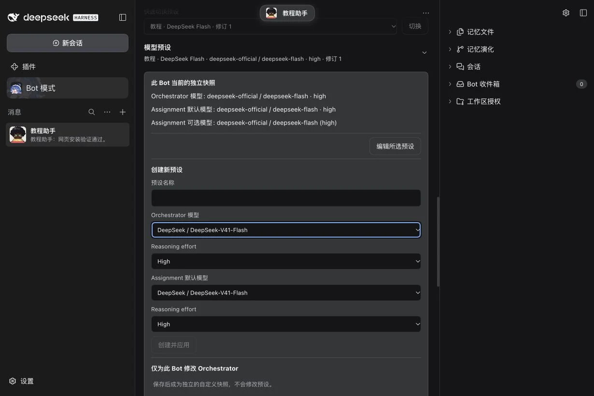Screen dimensions: 594x396
Task: Click the 切换 button
Action: tap(415, 26)
